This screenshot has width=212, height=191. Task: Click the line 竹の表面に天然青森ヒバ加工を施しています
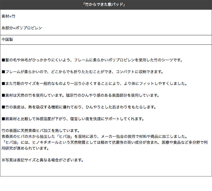click(x=41, y=130)
